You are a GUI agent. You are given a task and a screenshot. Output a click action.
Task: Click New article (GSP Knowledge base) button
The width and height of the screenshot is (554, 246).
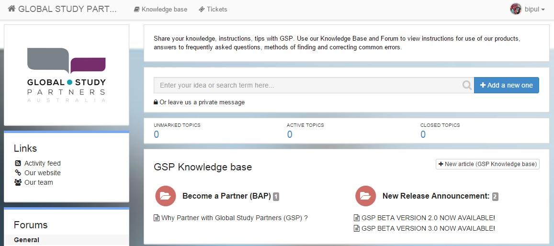pos(487,164)
